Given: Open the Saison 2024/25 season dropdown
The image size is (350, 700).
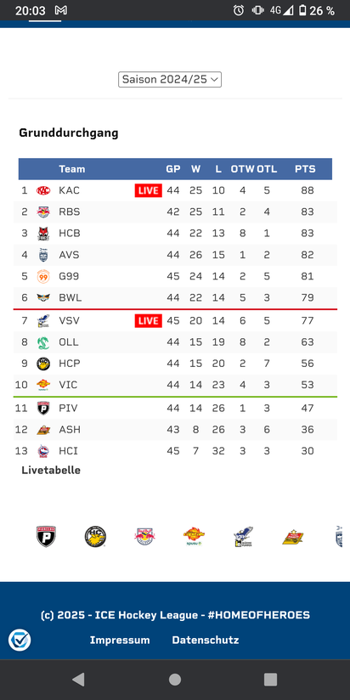Looking at the screenshot, I should coord(170,80).
